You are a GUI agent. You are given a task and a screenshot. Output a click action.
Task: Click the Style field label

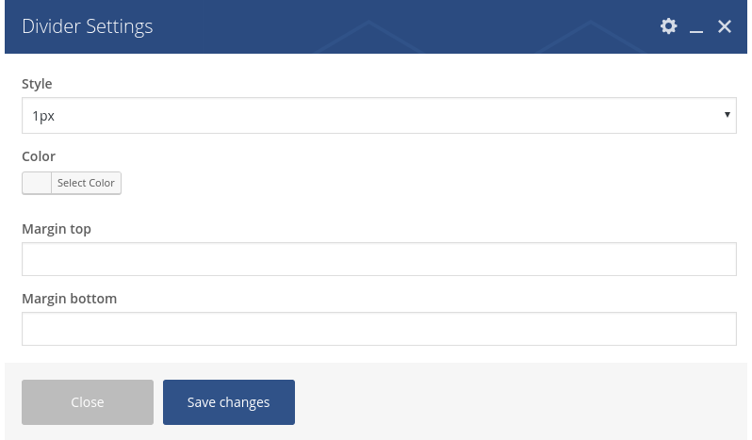click(x=37, y=84)
